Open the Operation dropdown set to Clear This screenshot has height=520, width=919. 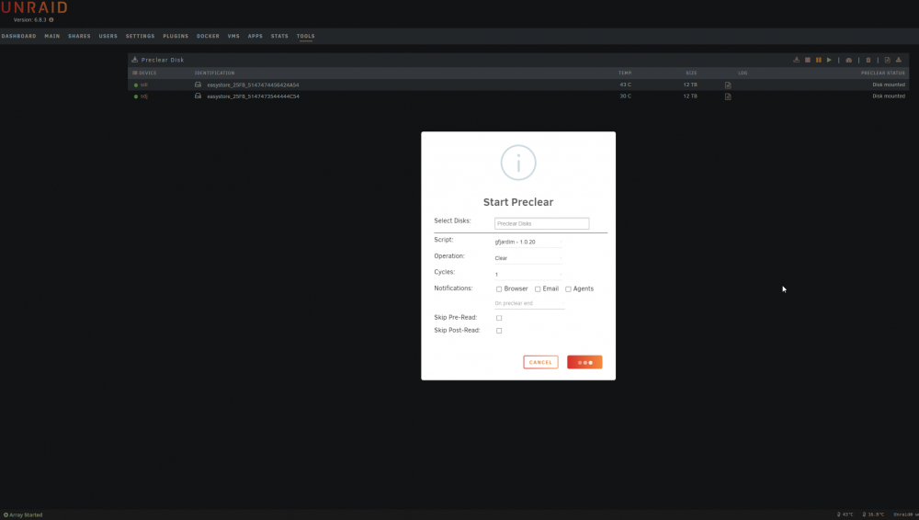(x=528, y=258)
